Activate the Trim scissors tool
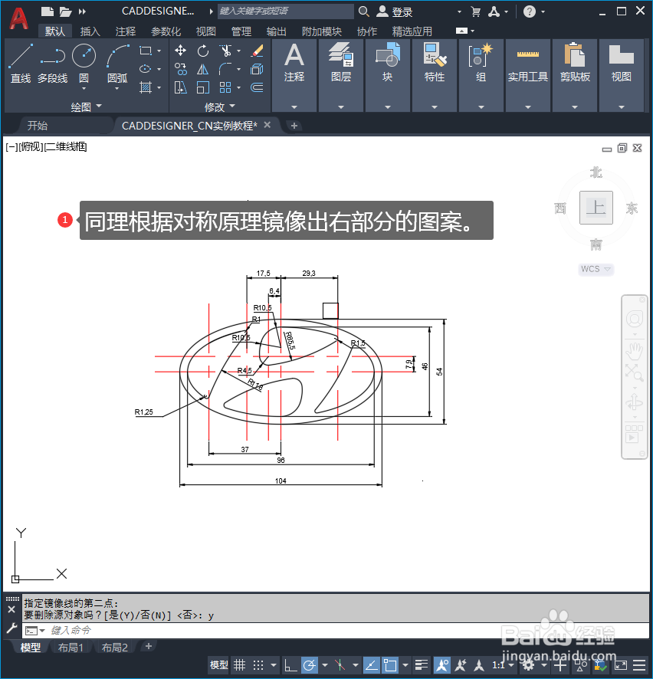 (x=225, y=51)
